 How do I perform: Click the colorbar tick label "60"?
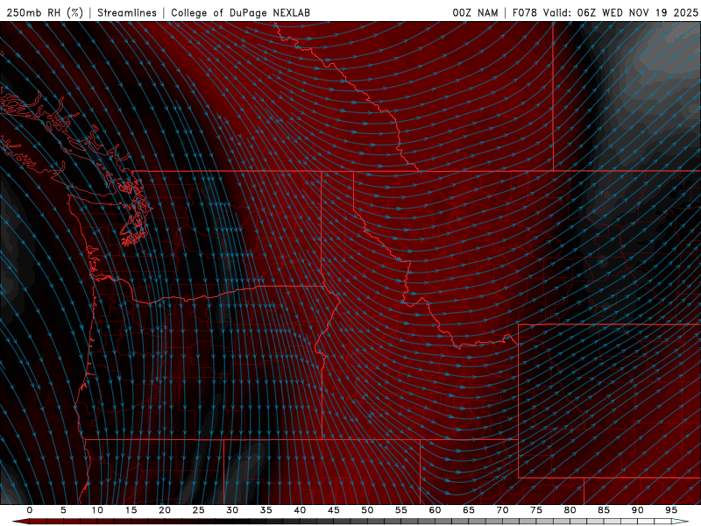(435, 510)
